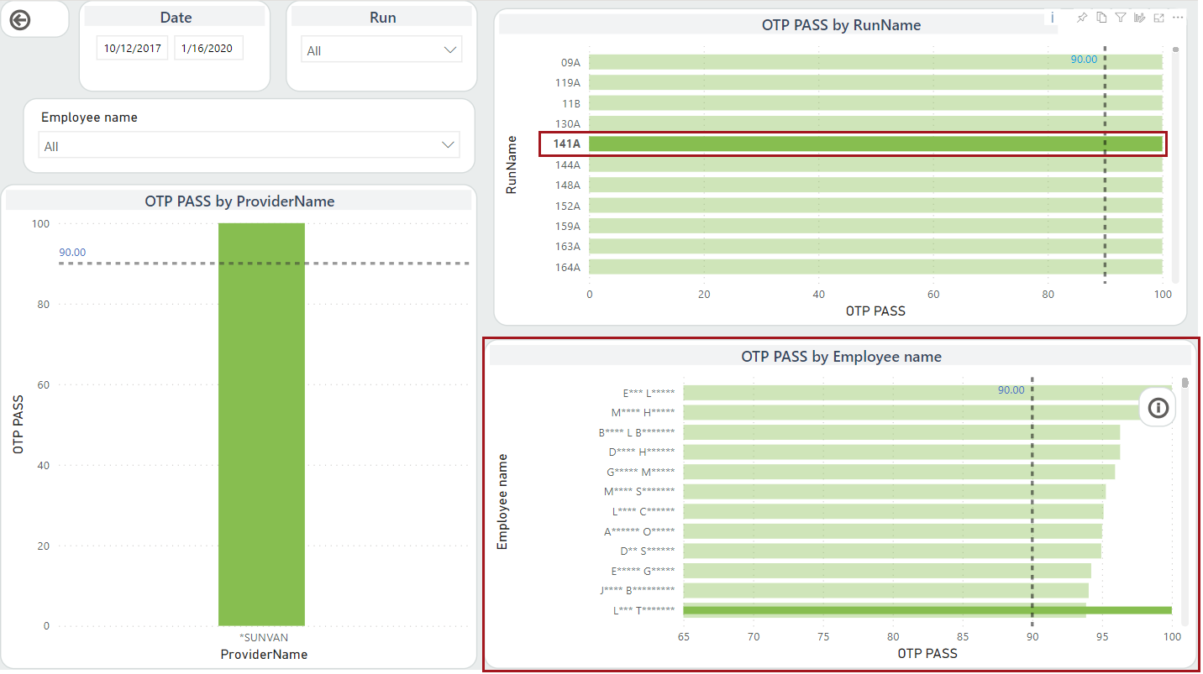
Task: Edit the end date 1/16/2020
Action: pos(208,48)
